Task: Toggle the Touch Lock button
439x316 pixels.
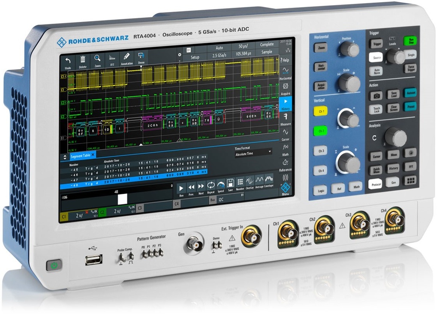Action: (x=376, y=109)
